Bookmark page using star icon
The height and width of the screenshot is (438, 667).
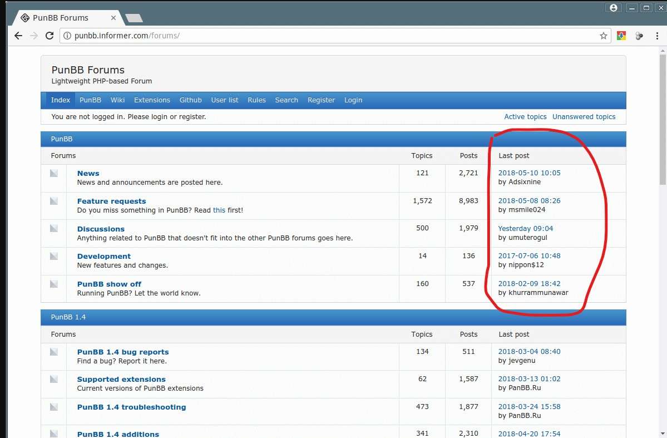coord(603,36)
